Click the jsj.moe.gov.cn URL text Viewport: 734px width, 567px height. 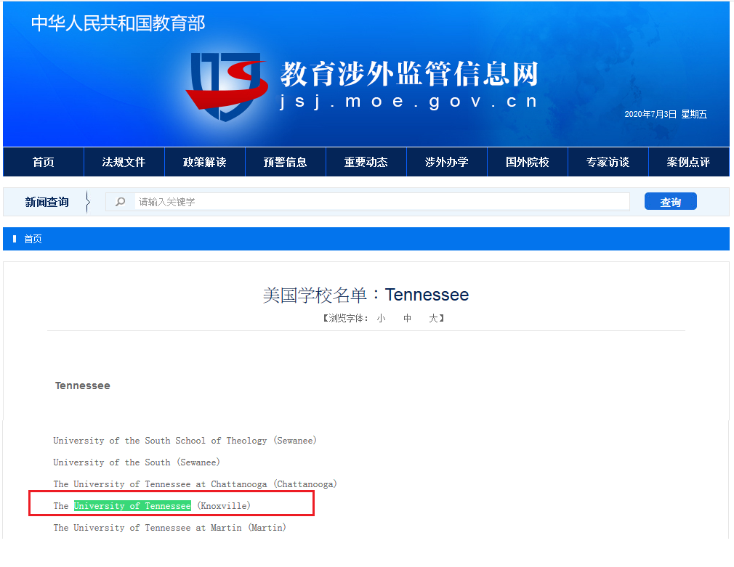[x=408, y=101]
